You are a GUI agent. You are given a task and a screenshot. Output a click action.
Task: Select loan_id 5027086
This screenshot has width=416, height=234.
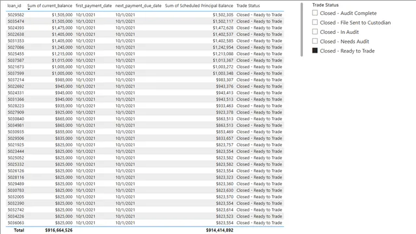16,47
